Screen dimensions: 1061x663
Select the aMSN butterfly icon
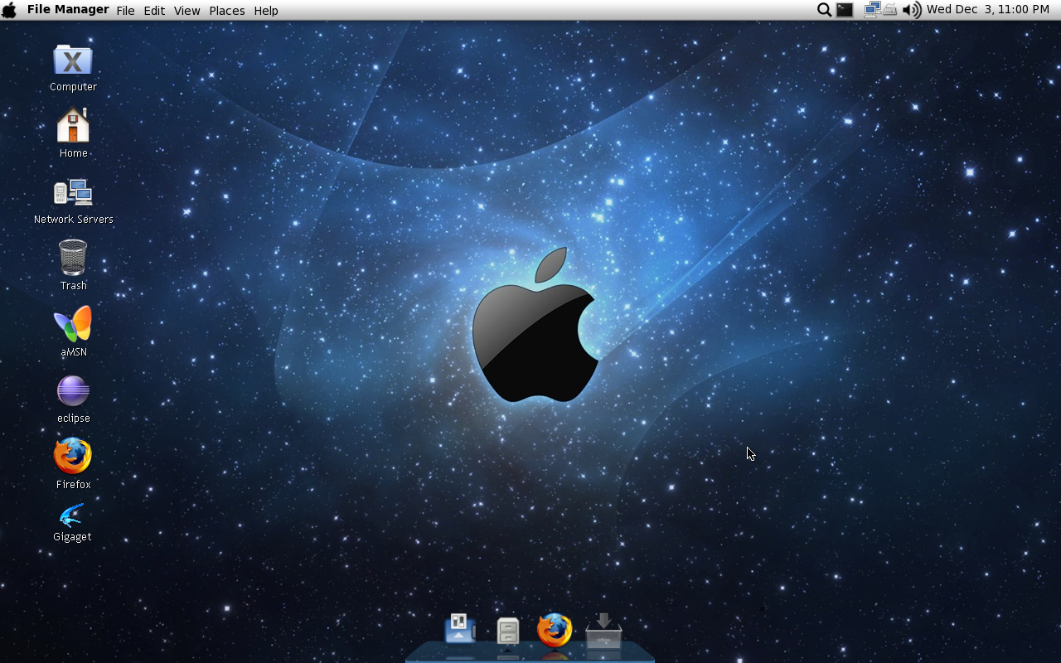coord(73,324)
